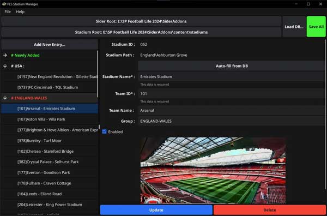Click the Load DB button
Image resolution: width=327 pixels, height=216 pixels.
pos(294,27)
